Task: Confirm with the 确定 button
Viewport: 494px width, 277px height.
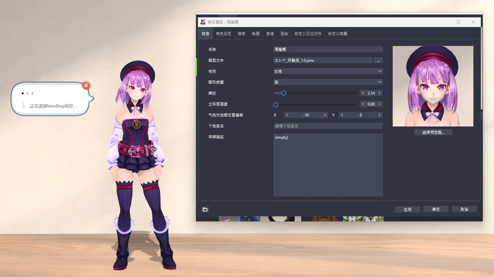Action: [x=436, y=209]
